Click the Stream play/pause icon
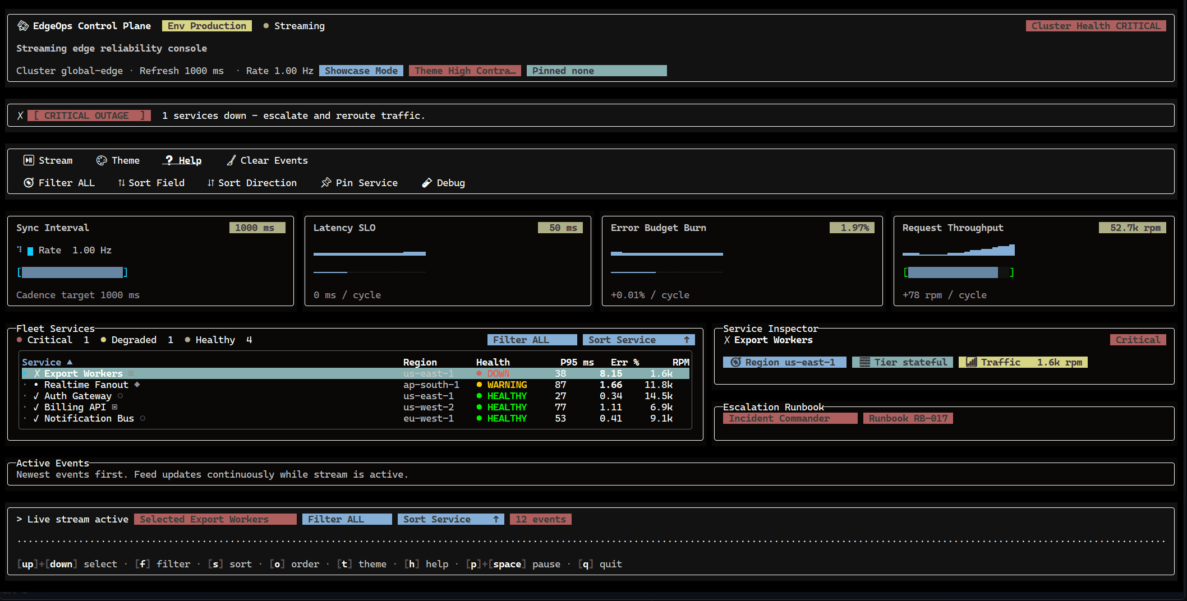1187x601 pixels. click(29, 160)
